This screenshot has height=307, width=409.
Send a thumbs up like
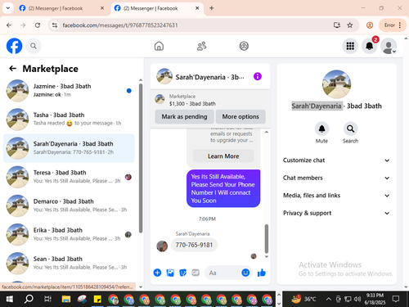262,273
